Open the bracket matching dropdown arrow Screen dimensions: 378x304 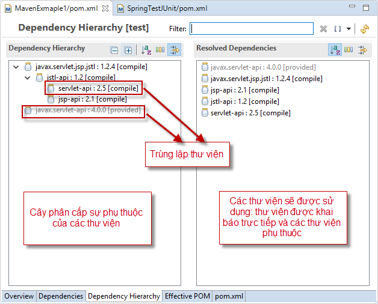click(x=349, y=29)
